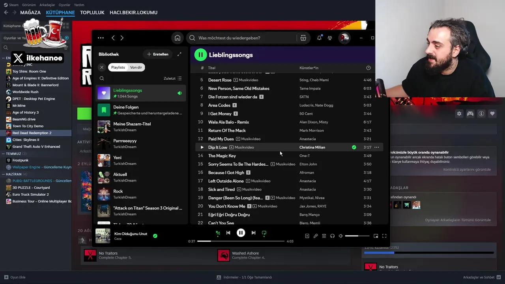Viewport: 505px width, 284px height.
Task: Open the 'Meine Shazam-Titel' playlist
Action: [141, 127]
